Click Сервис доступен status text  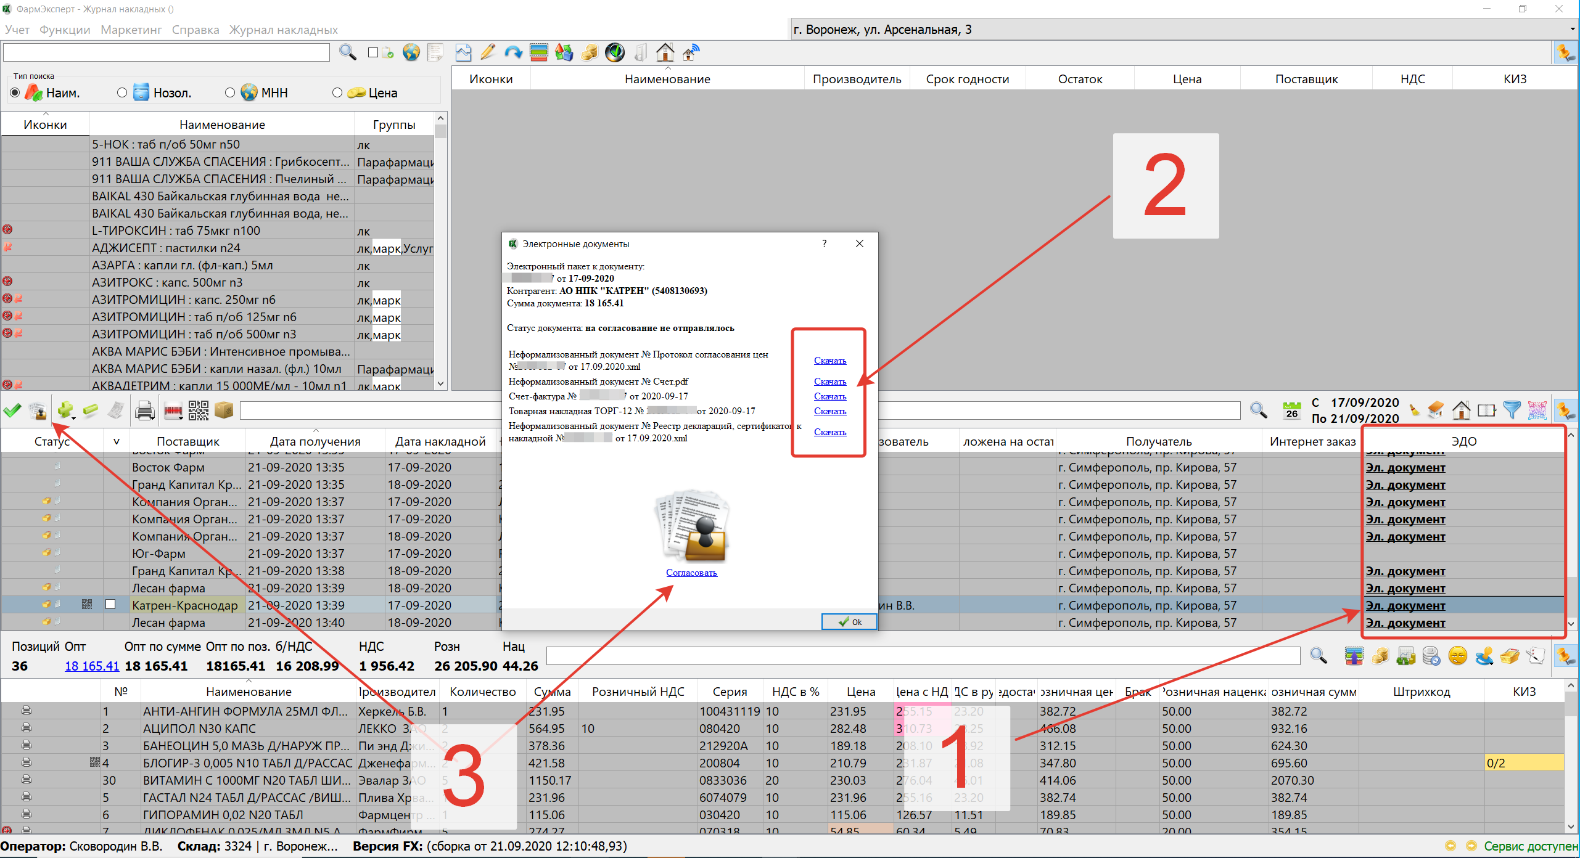point(1531,846)
